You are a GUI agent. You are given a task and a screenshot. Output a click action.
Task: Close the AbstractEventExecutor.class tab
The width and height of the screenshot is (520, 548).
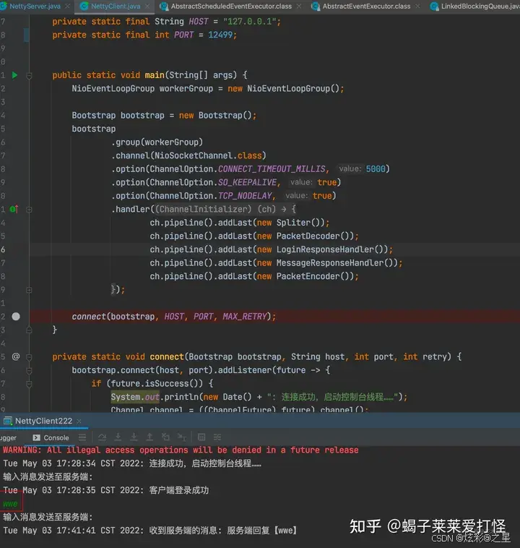coord(417,7)
